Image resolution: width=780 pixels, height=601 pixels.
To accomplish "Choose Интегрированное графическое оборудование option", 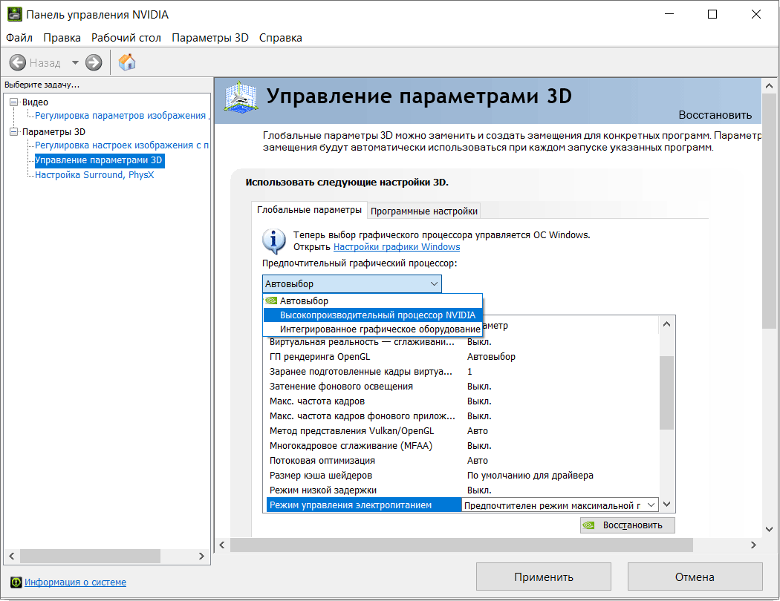I will tap(373, 329).
